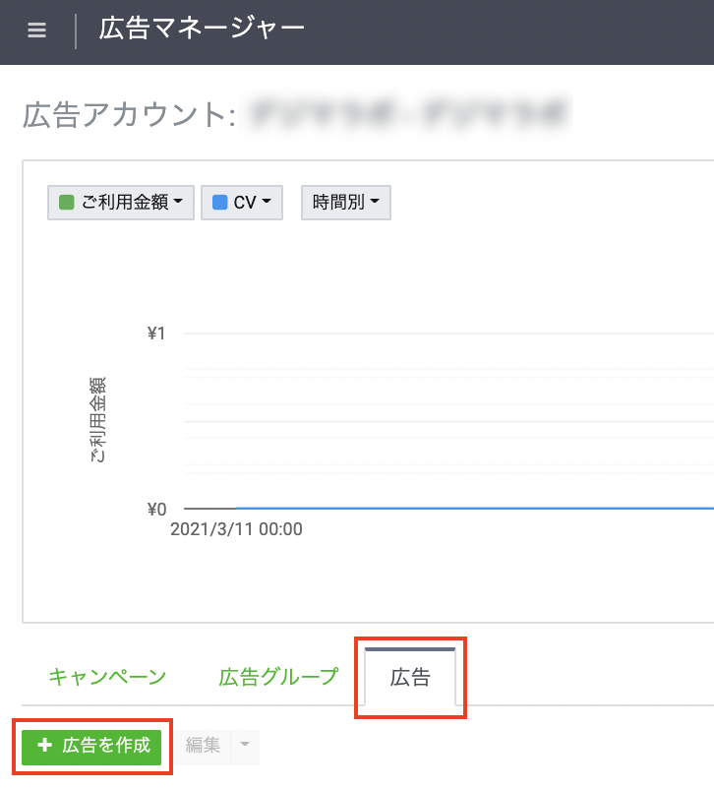
Task: Open the dropdown arrow beside 編集
Action: click(245, 746)
